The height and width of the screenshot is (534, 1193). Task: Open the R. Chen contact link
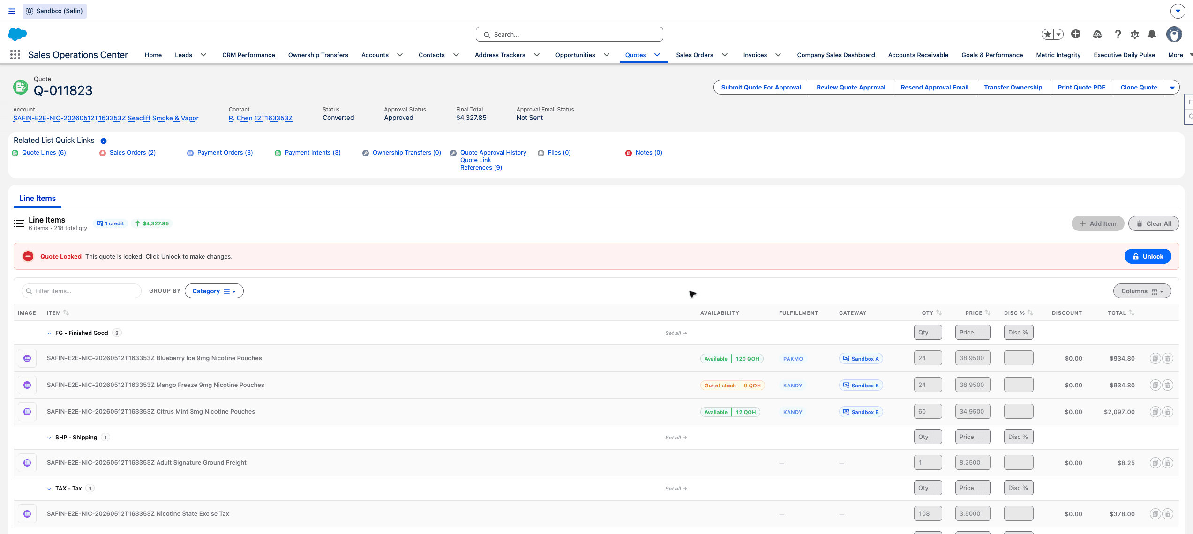pyautogui.click(x=261, y=118)
